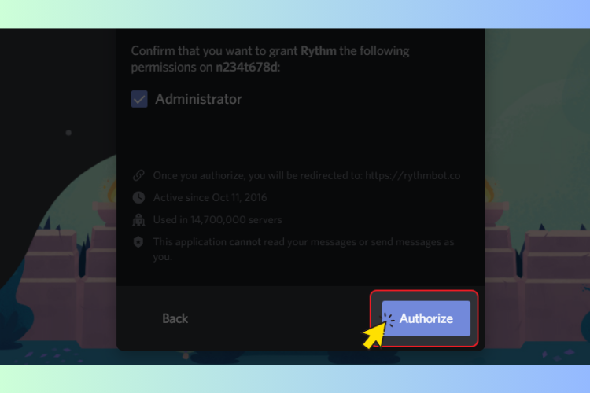Screen dimensions: 590x393
Task: Go back with the Back button
Action: 175,318
